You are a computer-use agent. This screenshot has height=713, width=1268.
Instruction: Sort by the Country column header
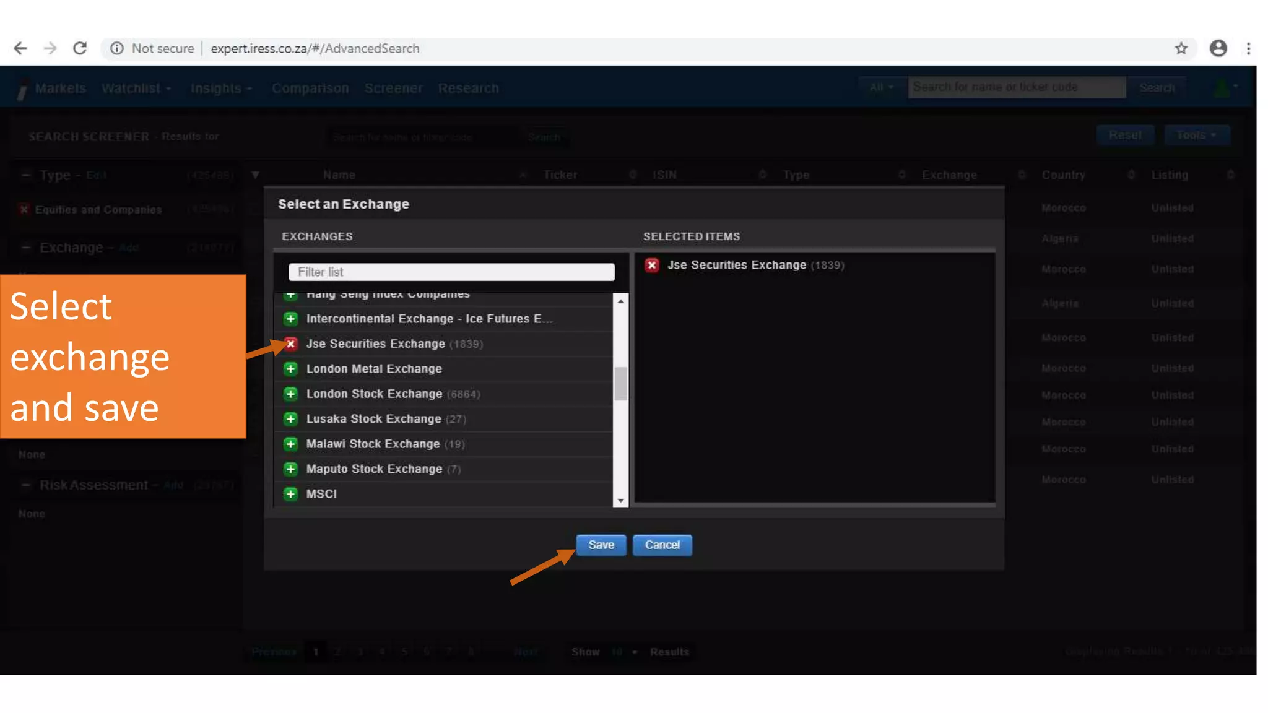[x=1063, y=175]
